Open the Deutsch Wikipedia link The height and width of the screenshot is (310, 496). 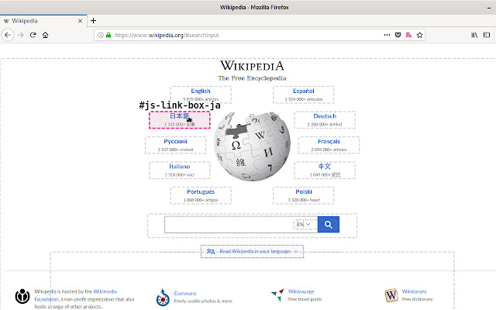pos(324,115)
